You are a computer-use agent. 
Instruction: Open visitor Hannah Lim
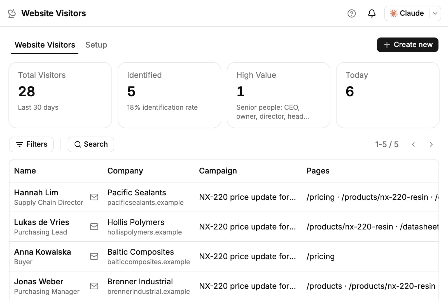(x=36, y=193)
